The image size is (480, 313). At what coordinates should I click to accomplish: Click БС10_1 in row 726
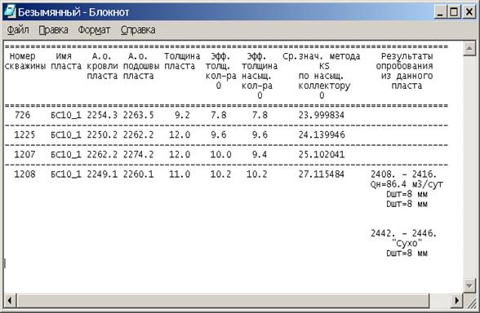click(66, 115)
